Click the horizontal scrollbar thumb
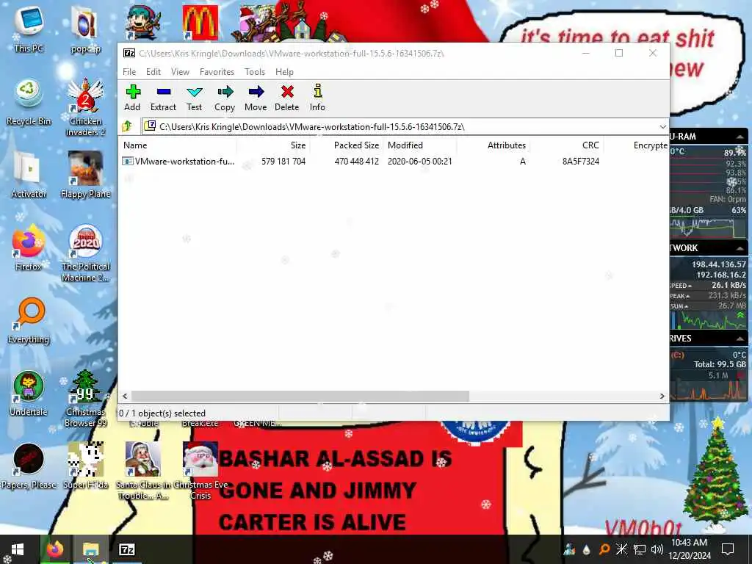752x564 pixels. coord(300,396)
